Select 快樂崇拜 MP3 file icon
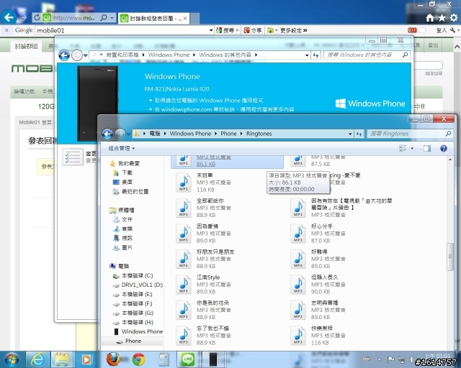Viewport: 461px width, 368px height. [x=297, y=336]
